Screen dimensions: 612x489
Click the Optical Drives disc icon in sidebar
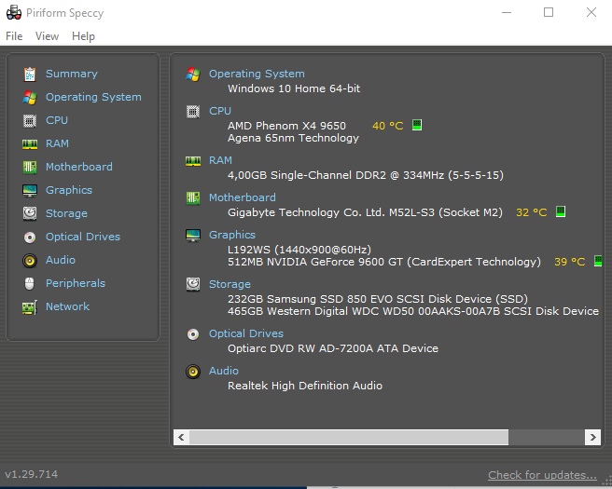(x=30, y=238)
